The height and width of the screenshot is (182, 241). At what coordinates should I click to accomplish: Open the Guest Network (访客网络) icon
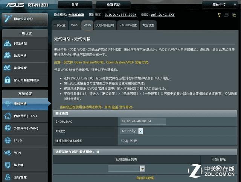pos(7,55)
